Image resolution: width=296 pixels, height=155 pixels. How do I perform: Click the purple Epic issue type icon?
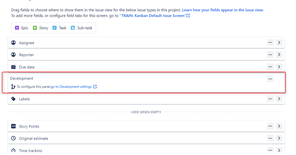17,28
